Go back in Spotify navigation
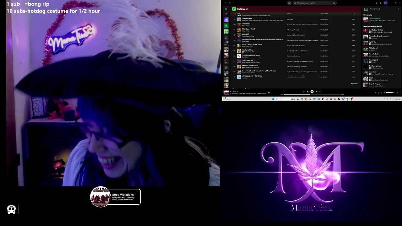The image size is (402, 226). (x=230, y=3)
